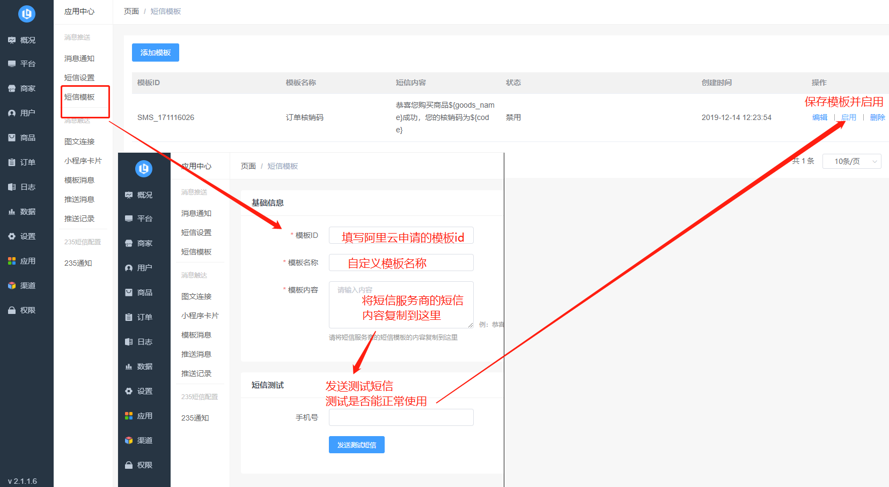Click 页面 breadcrumb in the outer page header
This screenshot has height=487, width=889.
[131, 11]
